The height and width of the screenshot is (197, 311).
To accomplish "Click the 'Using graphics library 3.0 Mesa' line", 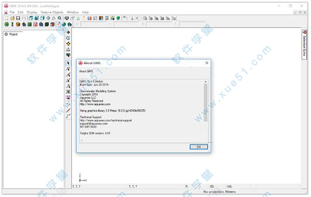I will [x=112, y=111].
